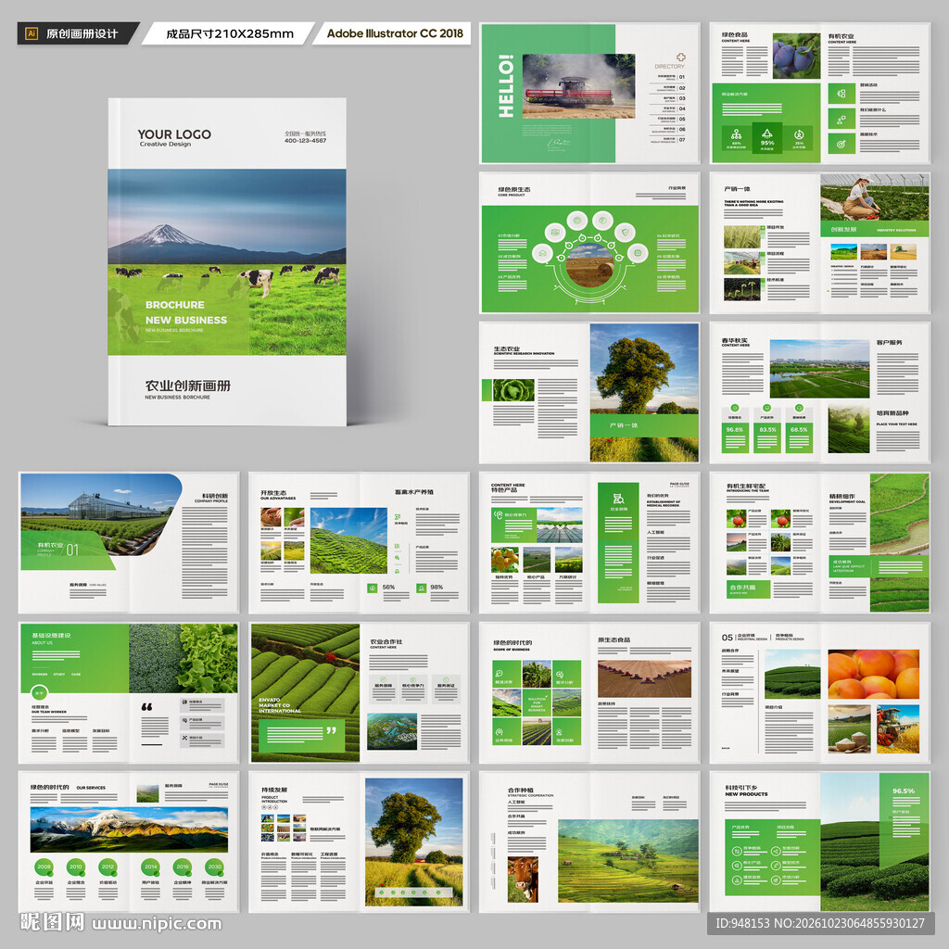949x949 pixels.
Task: Click the "生态农业" heading
Action: (x=507, y=348)
